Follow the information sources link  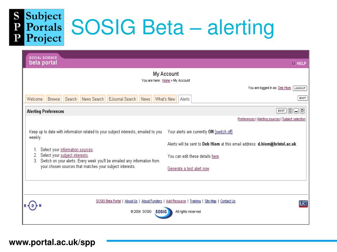coord(76,150)
